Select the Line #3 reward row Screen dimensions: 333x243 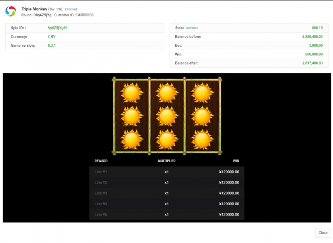pos(166,193)
